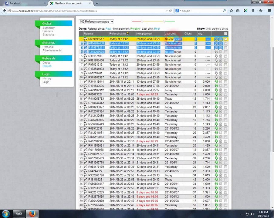Click flag icon beside R467087945

pos(86,141)
